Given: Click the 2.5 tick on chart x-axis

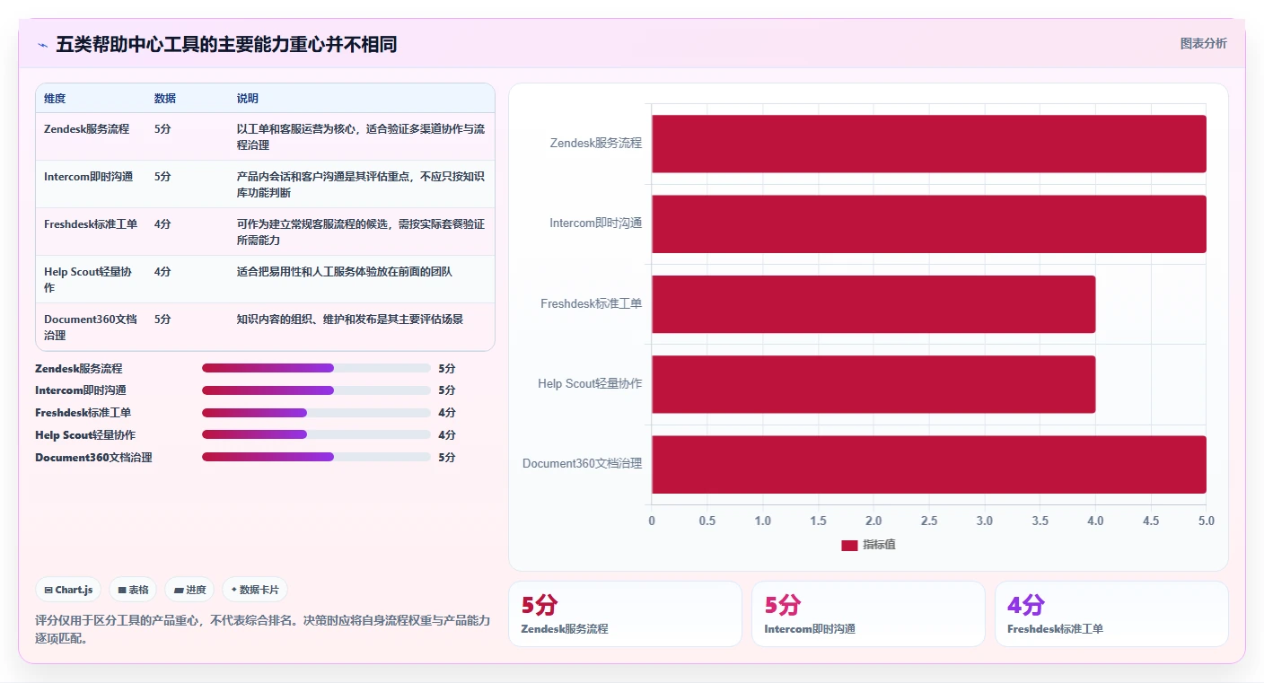Looking at the screenshot, I should [x=929, y=521].
